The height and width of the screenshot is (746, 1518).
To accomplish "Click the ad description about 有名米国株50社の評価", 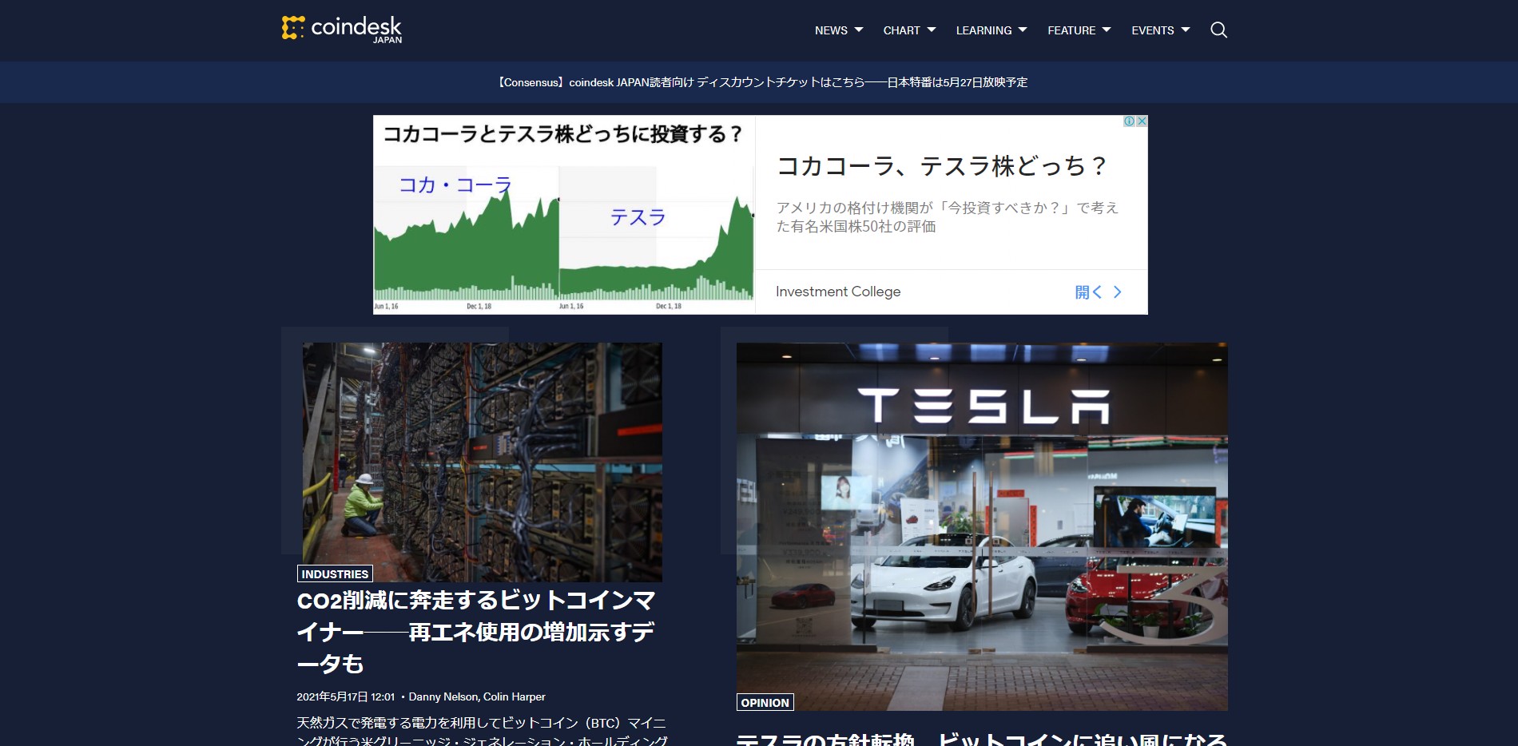I will coord(947,217).
